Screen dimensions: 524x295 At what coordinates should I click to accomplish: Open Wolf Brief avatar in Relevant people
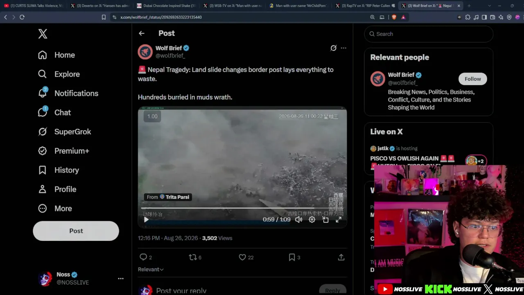(x=378, y=79)
